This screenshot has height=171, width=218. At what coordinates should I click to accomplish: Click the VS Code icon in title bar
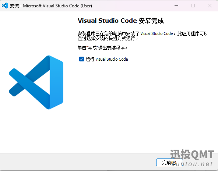point(5,6)
